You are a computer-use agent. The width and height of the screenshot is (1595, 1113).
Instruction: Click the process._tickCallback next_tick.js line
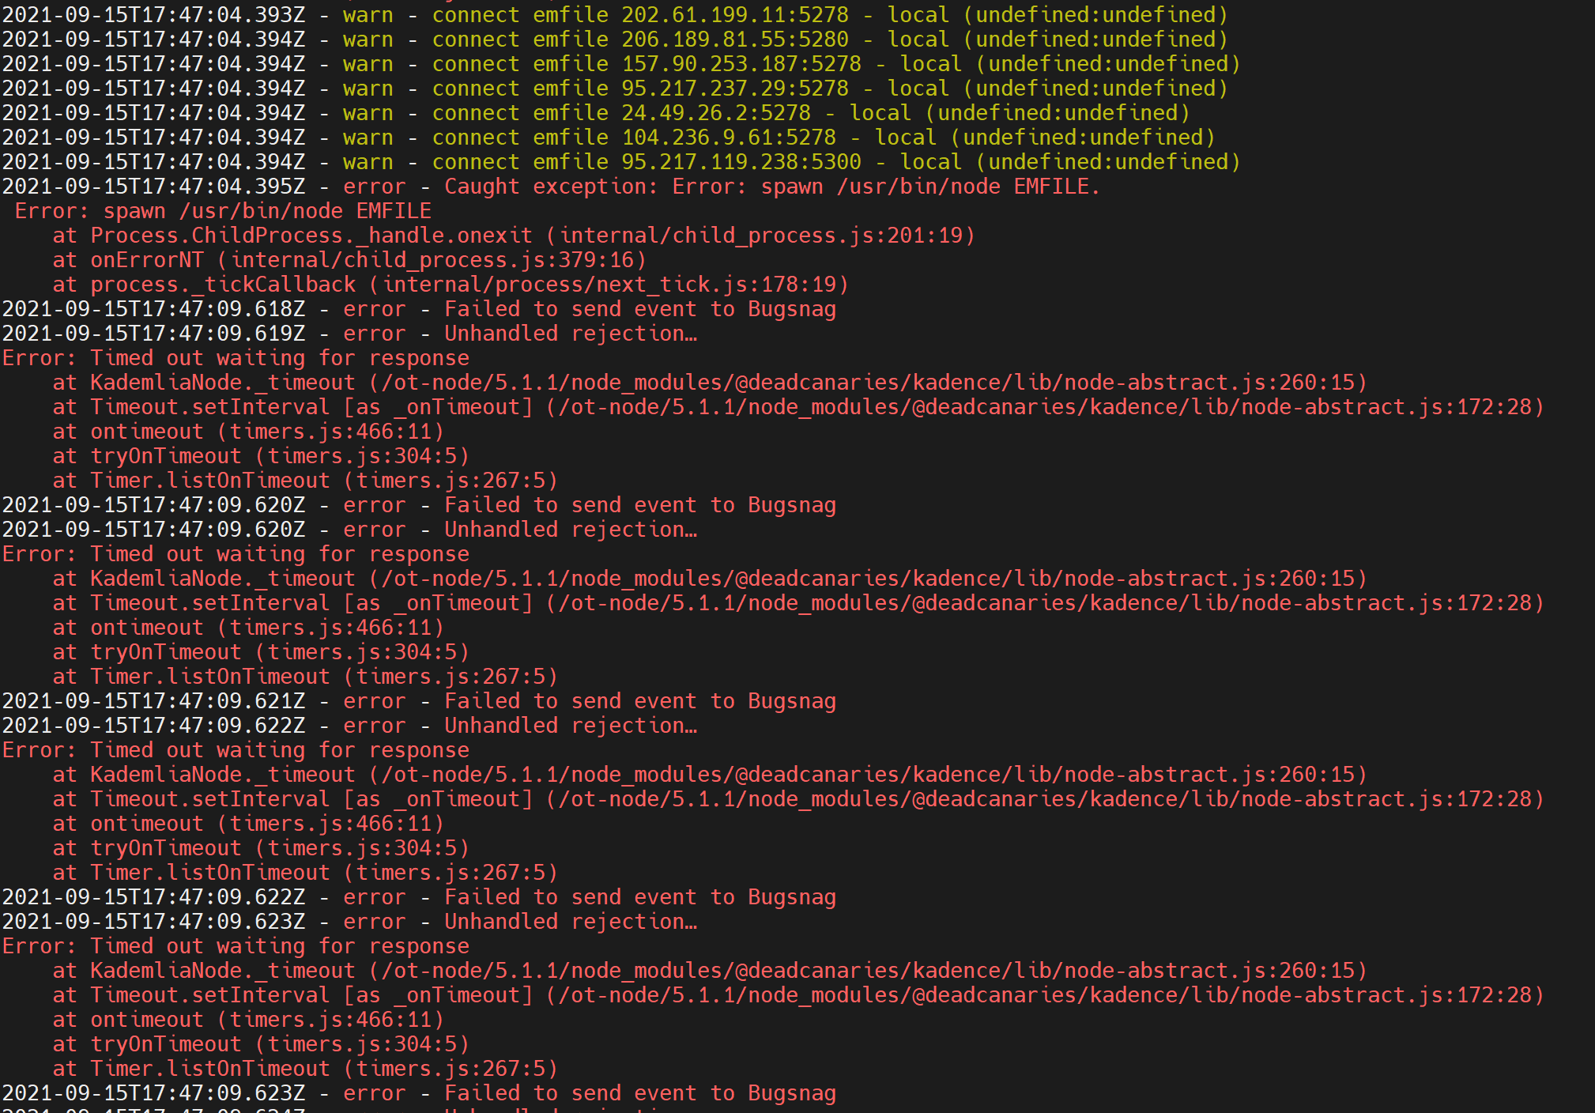pyautogui.click(x=451, y=285)
